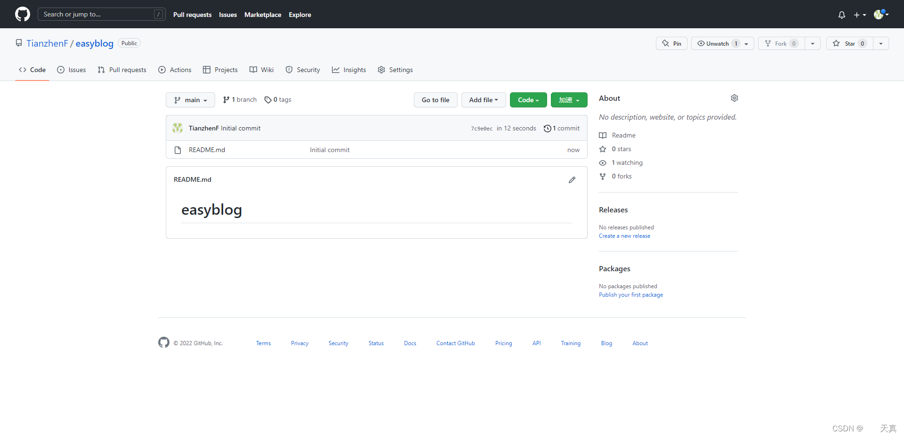The image size is (904, 437).
Task: Open the green Code dropdown
Action: click(x=528, y=100)
